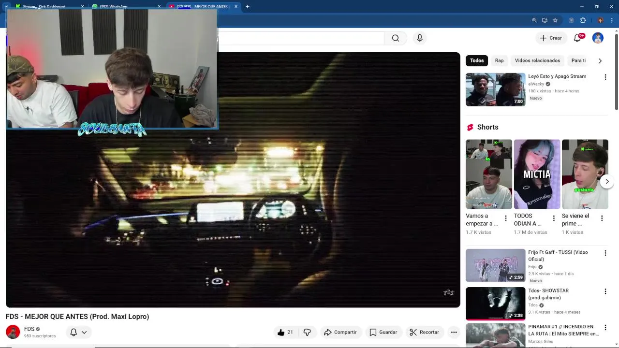Click the Chrome zoom magnifier icon

tap(534, 20)
